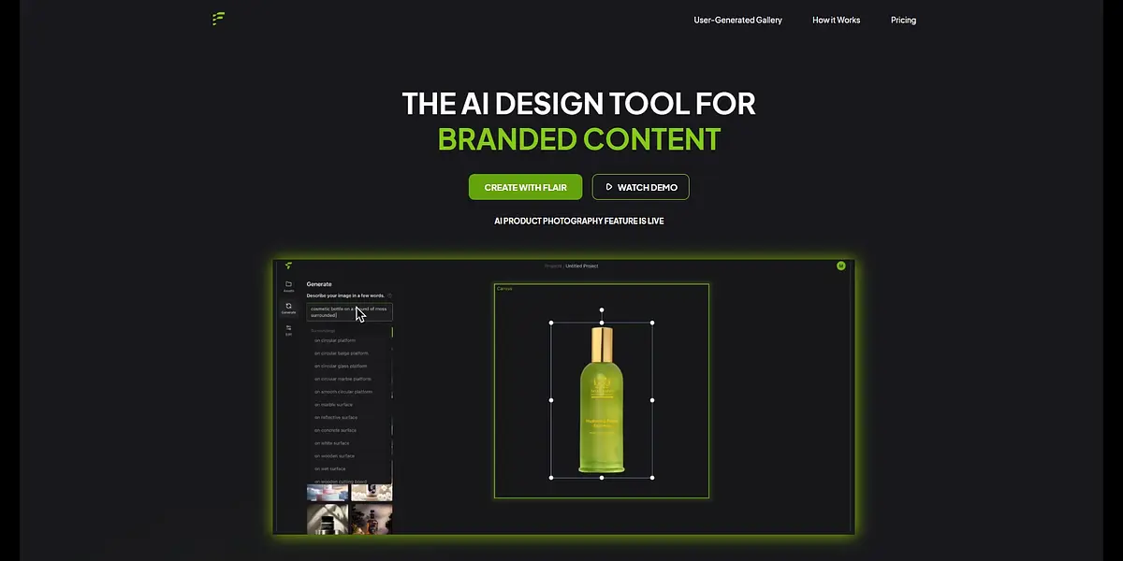Click the play icon on Watch Demo
The height and width of the screenshot is (561, 1123).
click(608, 187)
